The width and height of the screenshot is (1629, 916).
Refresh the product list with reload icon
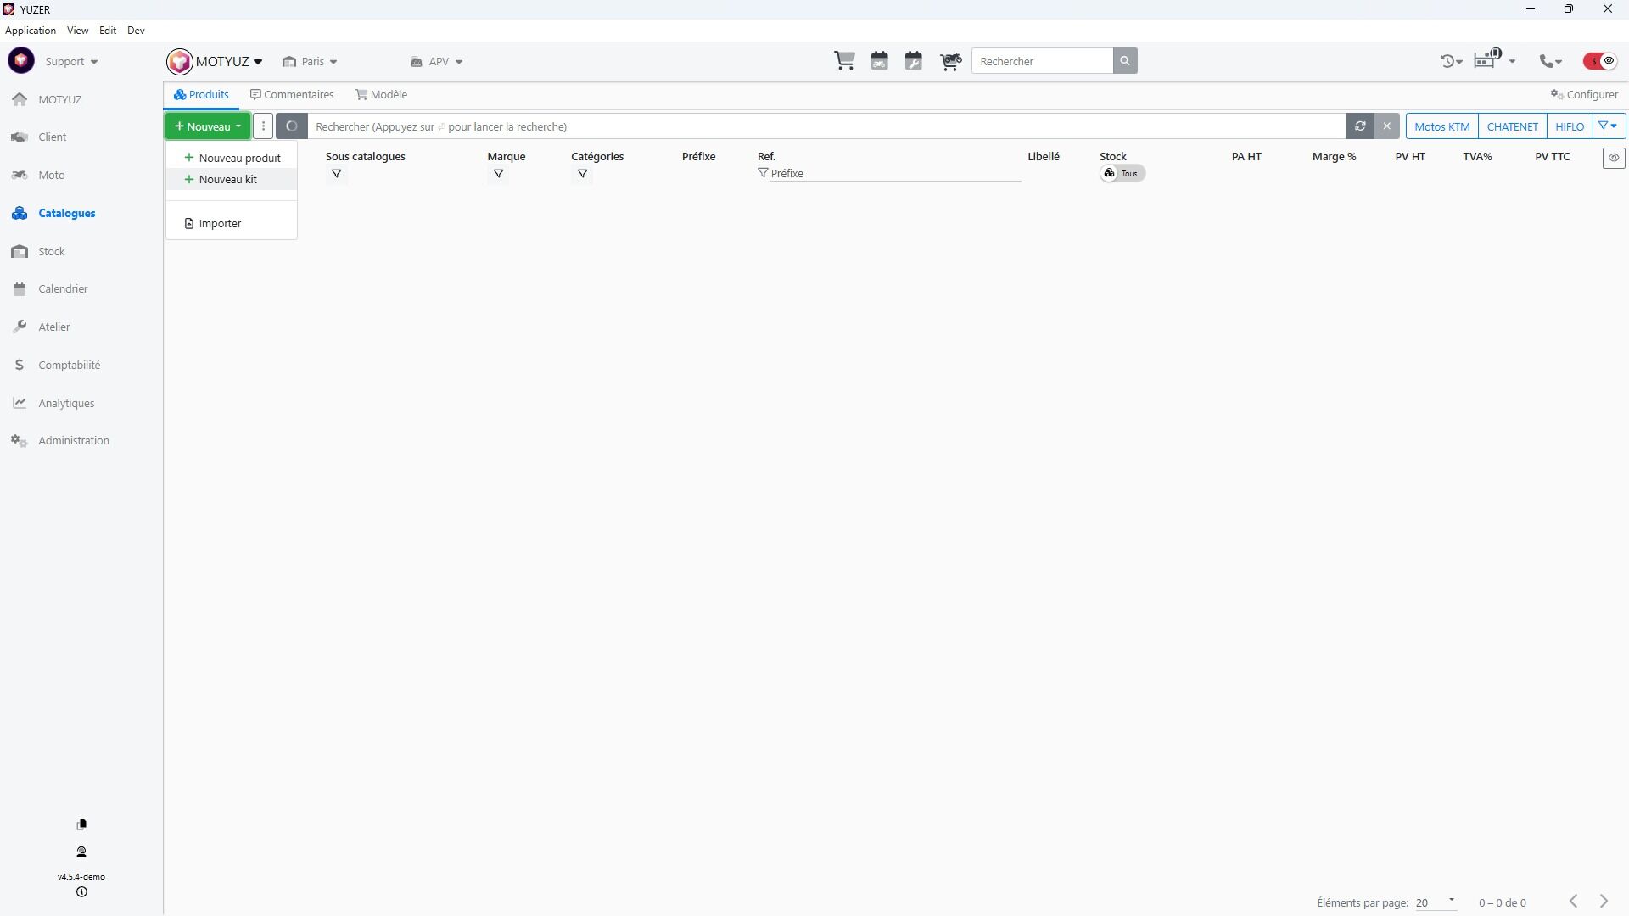[x=1360, y=126]
